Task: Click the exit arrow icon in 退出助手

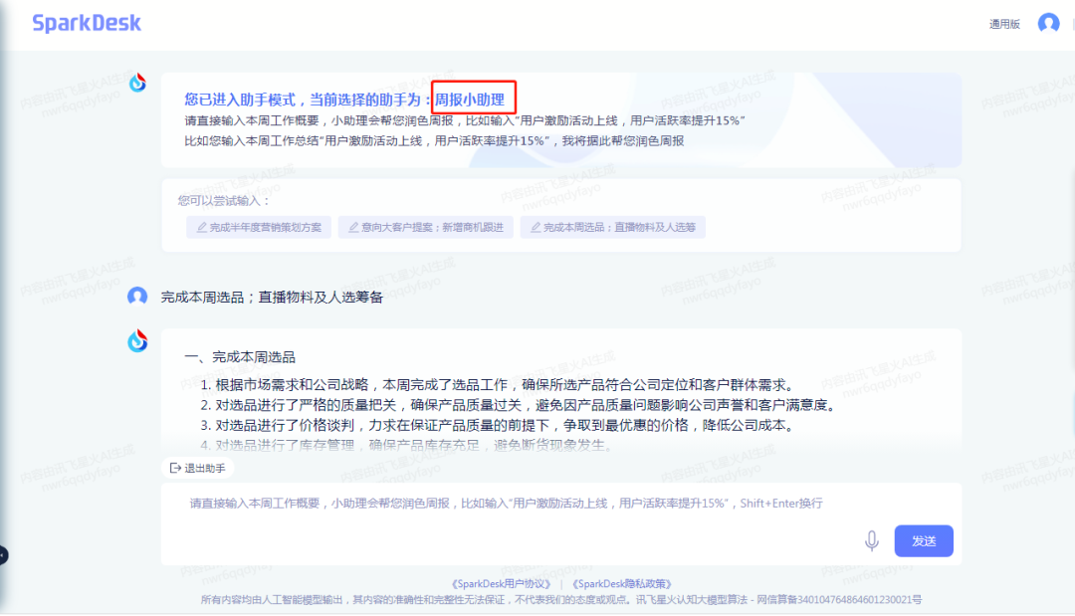Action: tap(175, 468)
